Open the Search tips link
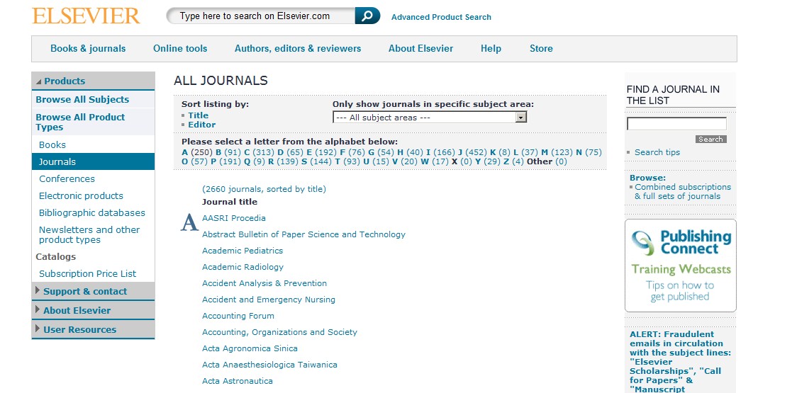The height and width of the screenshot is (393, 792). [657, 152]
